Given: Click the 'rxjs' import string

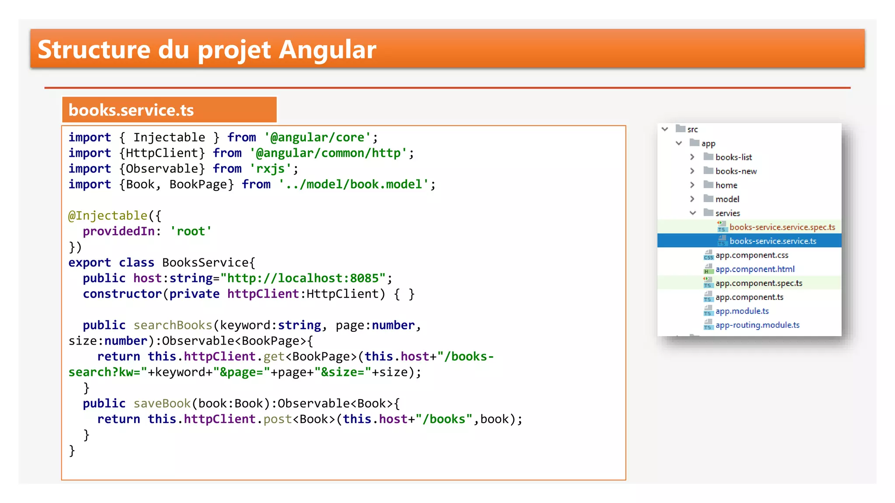Looking at the screenshot, I should point(271,169).
